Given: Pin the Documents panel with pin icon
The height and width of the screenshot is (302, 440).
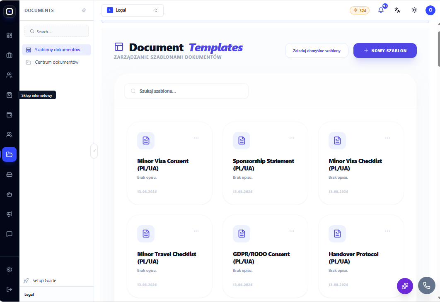Looking at the screenshot, I should (x=84, y=10).
